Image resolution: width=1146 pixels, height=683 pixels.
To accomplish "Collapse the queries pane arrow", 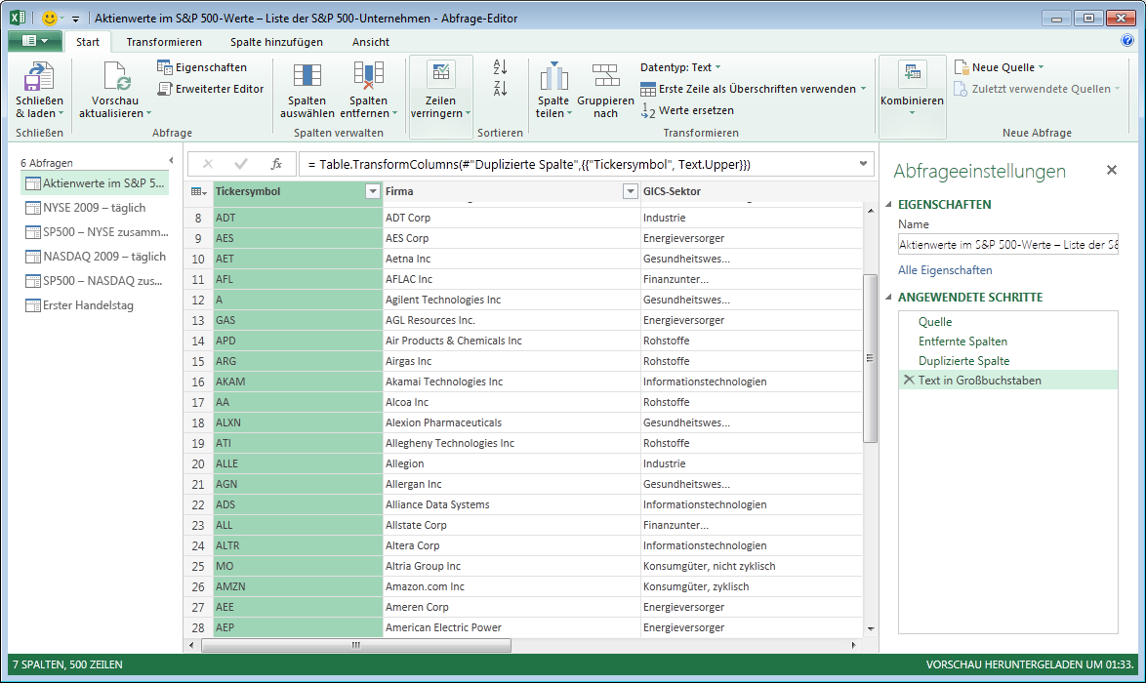I will (x=171, y=161).
